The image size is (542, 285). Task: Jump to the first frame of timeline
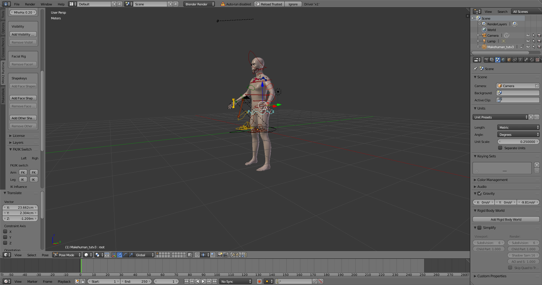[186, 281]
